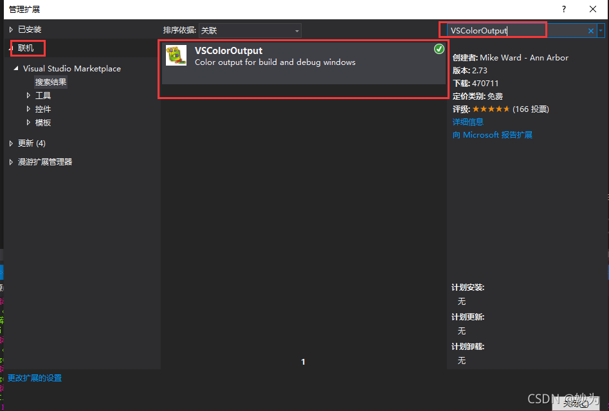Click the version value 2.73
The height and width of the screenshot is (411, 609).
coord(480,71)
